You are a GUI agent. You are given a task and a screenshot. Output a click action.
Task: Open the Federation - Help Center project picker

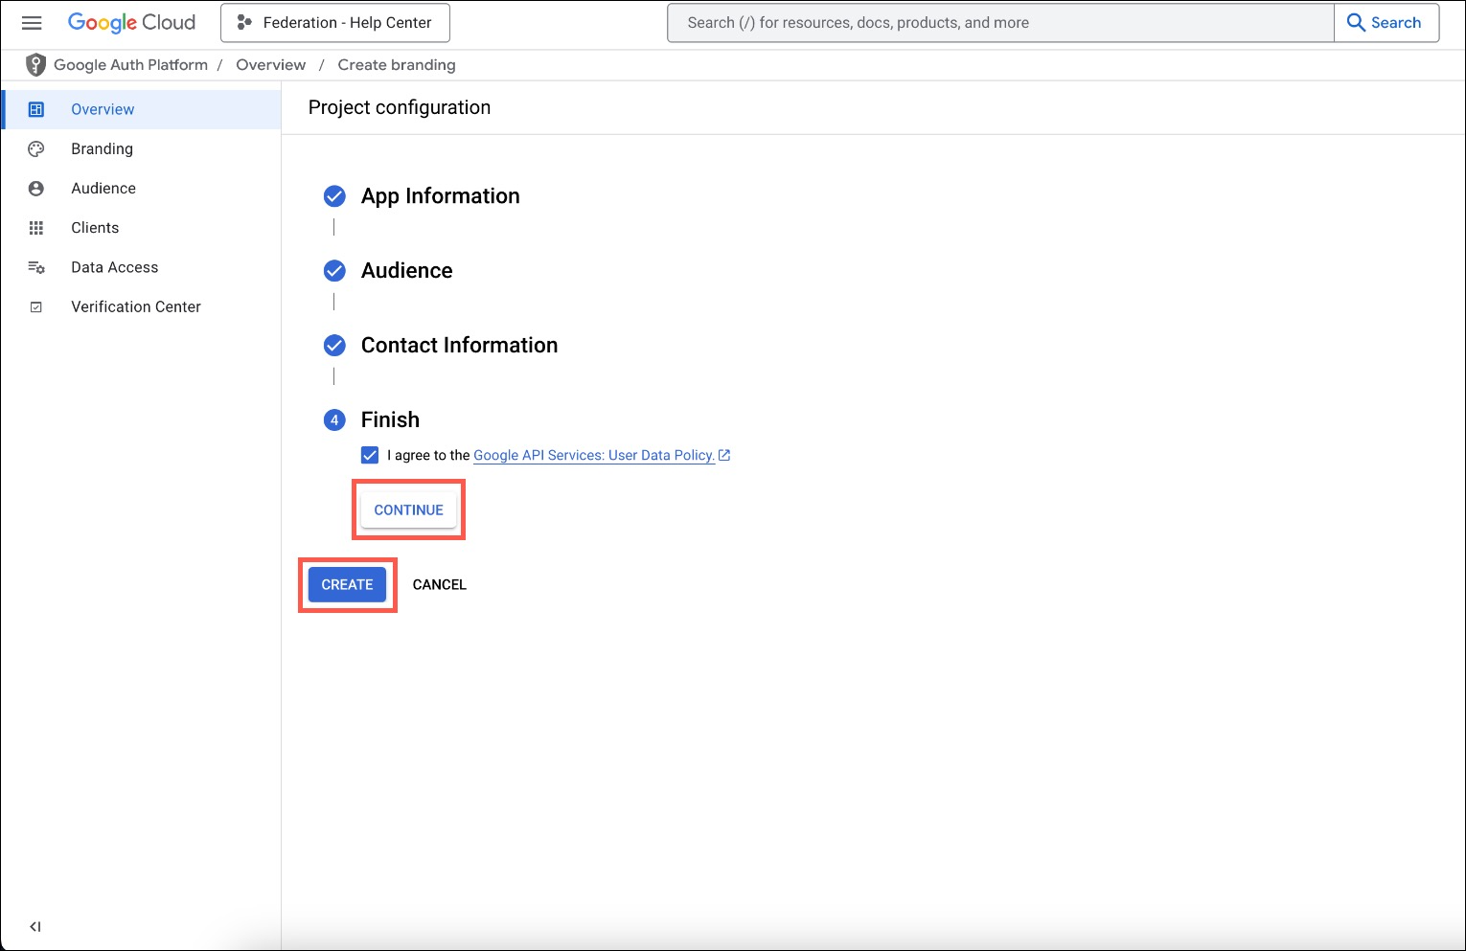coord(334,22)
